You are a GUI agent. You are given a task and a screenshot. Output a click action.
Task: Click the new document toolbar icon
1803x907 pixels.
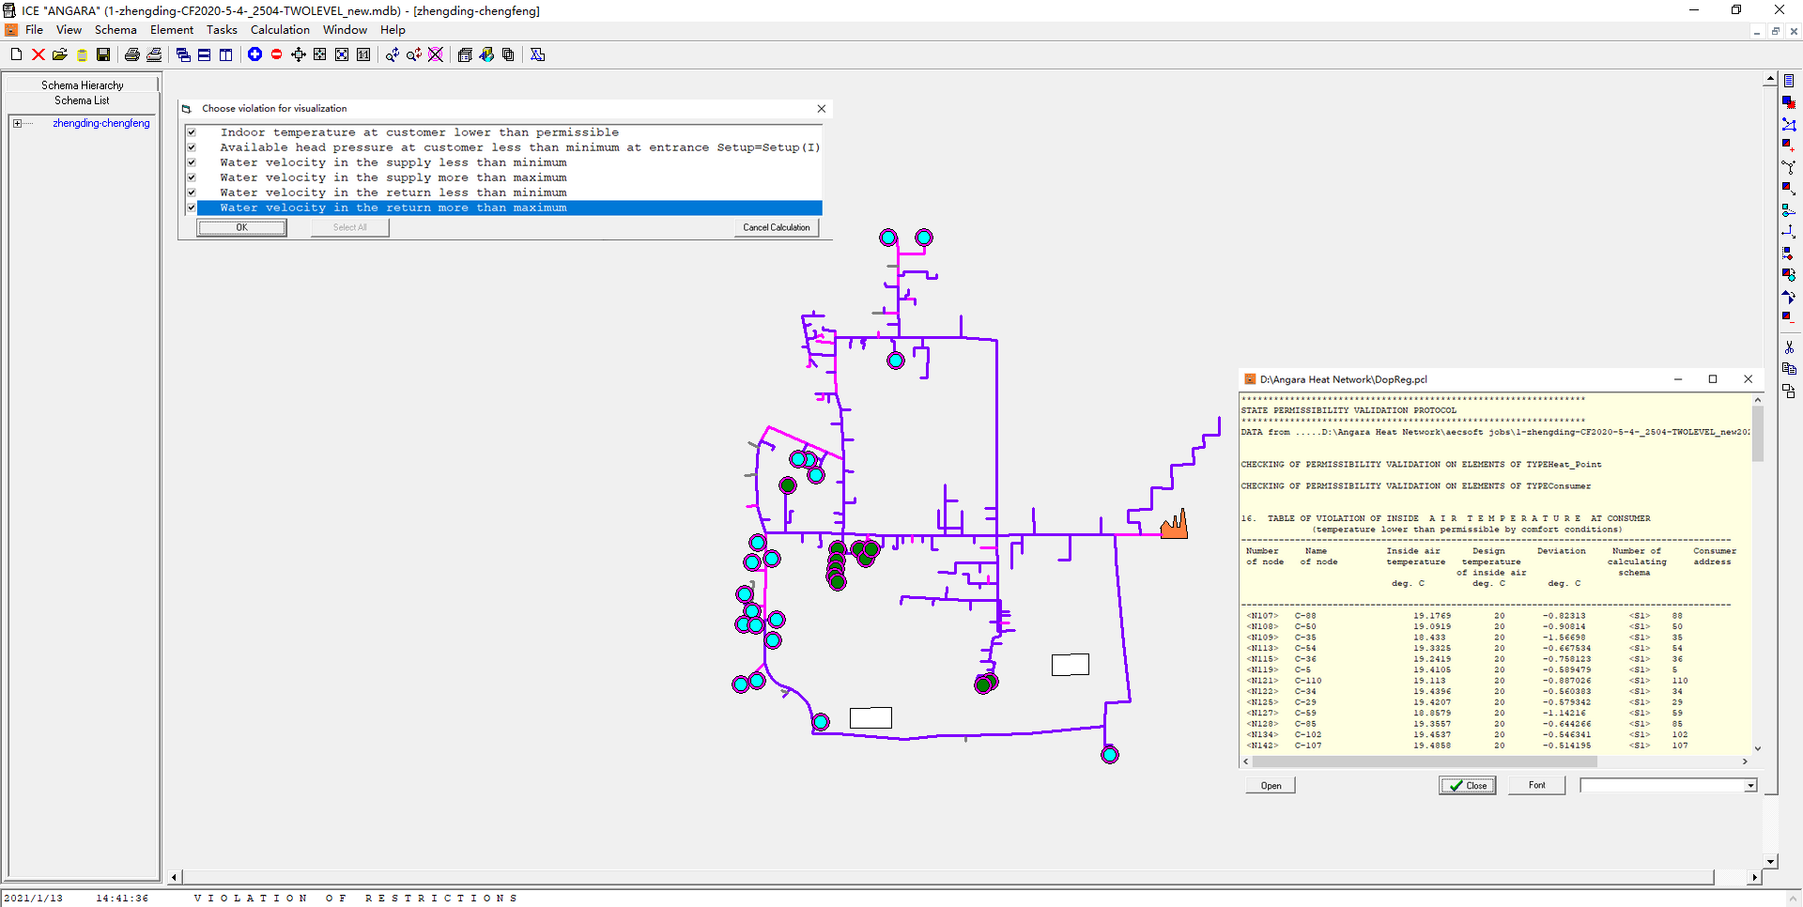pyautogui.click(x=16, y=54)
